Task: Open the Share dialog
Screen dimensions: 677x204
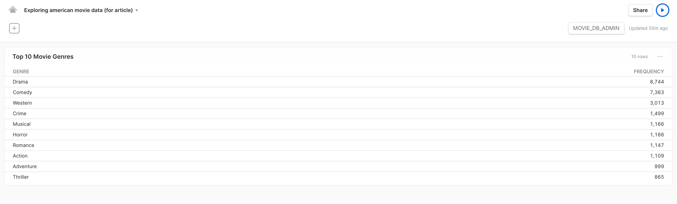Action: [x=640, y=10]
